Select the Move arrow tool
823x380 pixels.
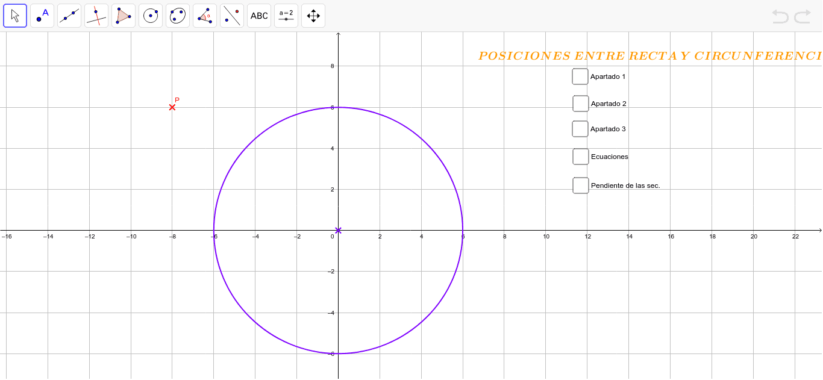[x=15, y=16]
